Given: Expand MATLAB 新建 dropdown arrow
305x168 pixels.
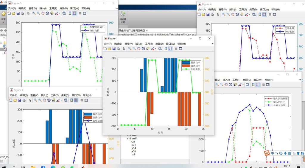Looking at the screenshot, I should point(3,22).
